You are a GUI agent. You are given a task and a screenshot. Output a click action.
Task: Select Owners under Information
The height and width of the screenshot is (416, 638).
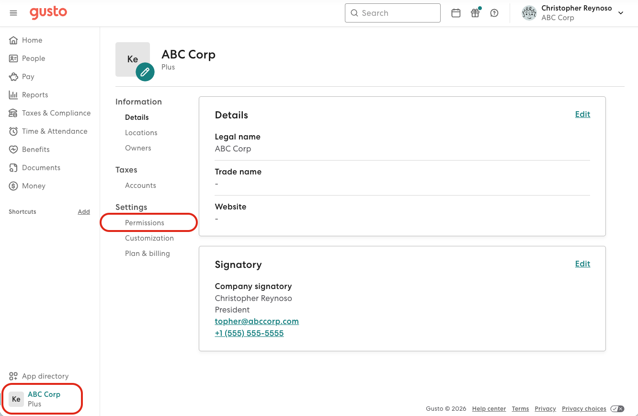[x=138, y=148]
